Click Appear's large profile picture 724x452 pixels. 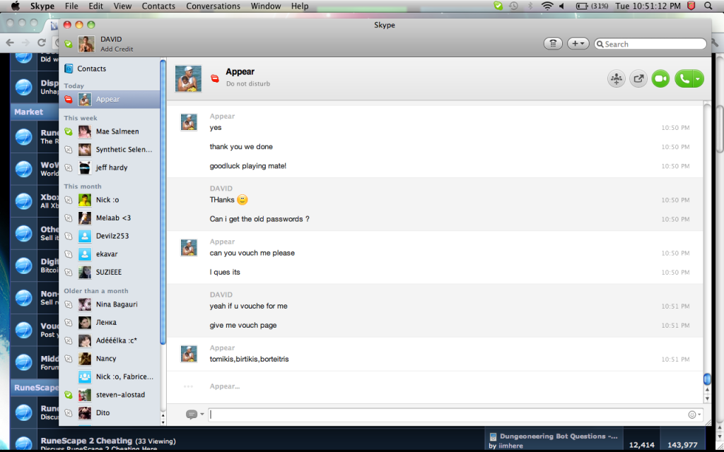(x=188, y=78)
